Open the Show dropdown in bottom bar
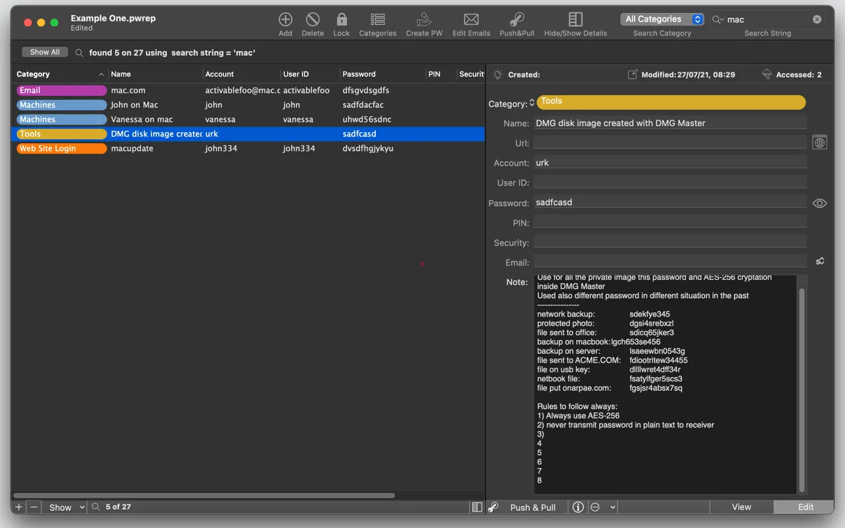This screenshot has width=845, height=528. pos(65,507)
